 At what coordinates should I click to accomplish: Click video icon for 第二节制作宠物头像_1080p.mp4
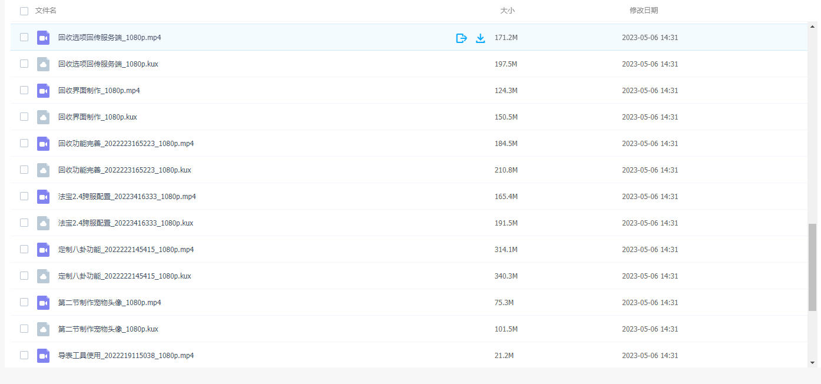[x=43, y=303]
